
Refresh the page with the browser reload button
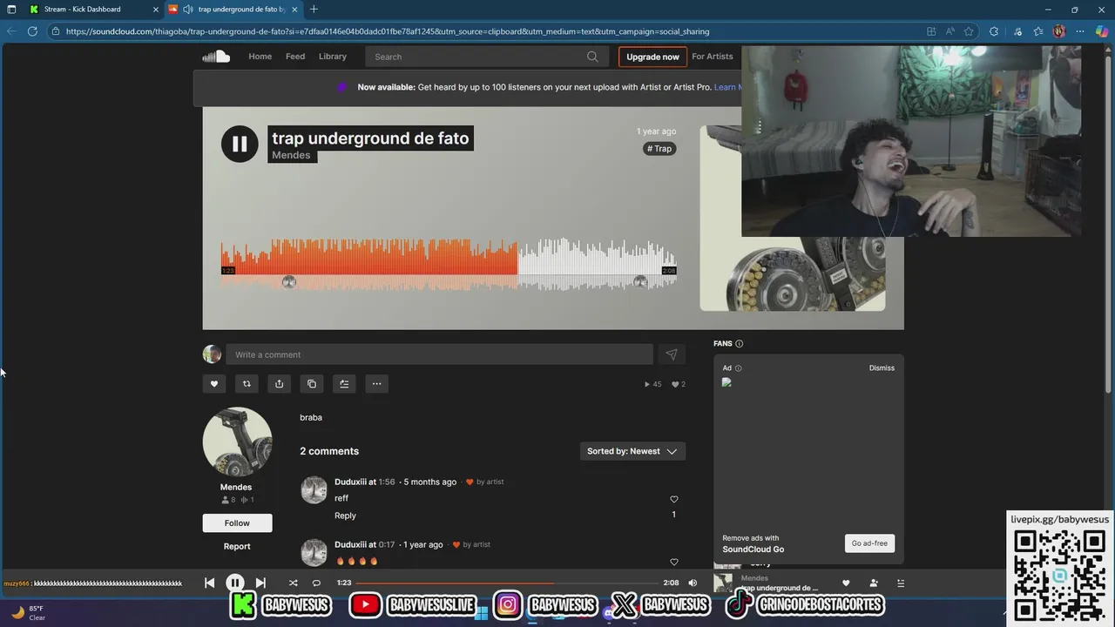pyautogui.click(x=32, y=31)
